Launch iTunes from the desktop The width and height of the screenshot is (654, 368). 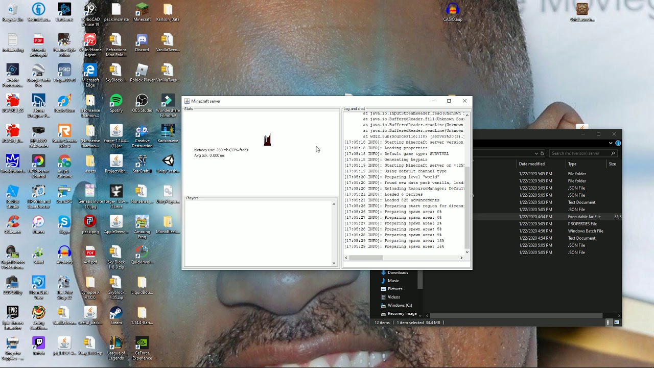tap(38, 225)
